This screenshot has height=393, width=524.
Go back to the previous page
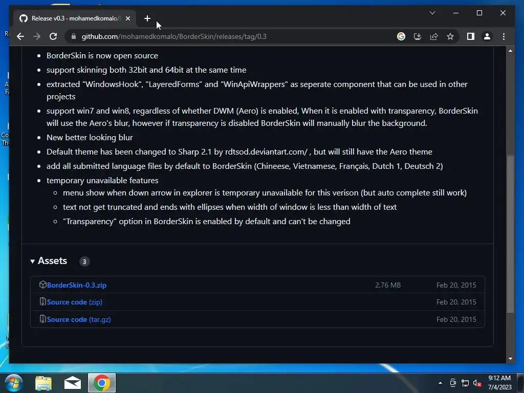click(x=20, y=36)
